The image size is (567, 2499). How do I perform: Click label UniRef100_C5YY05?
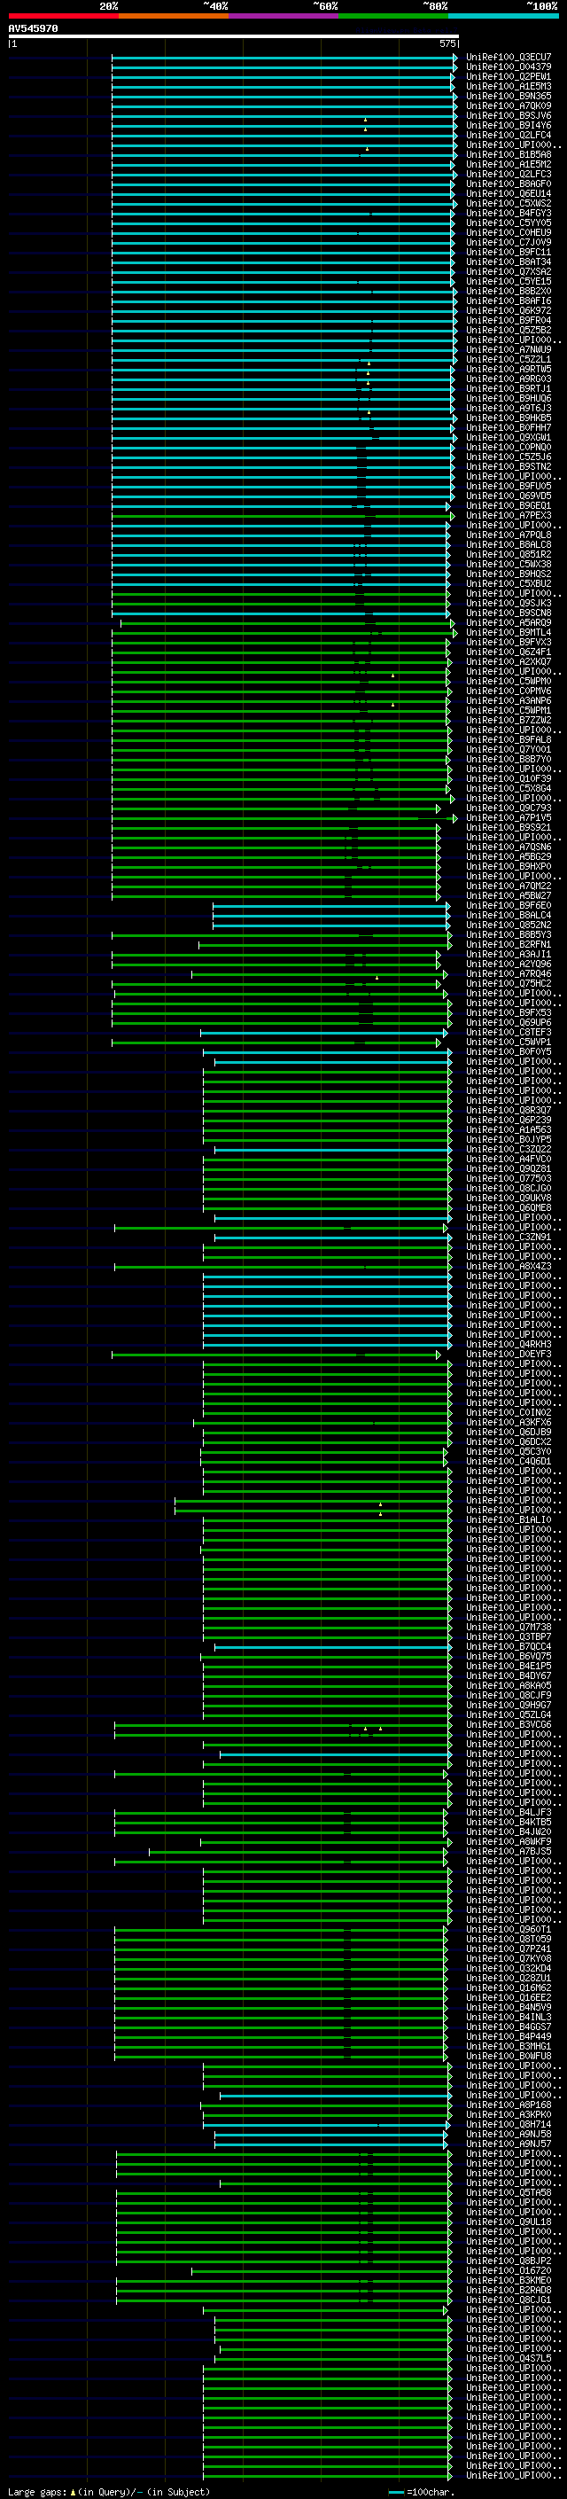click(x=508, y=223)
